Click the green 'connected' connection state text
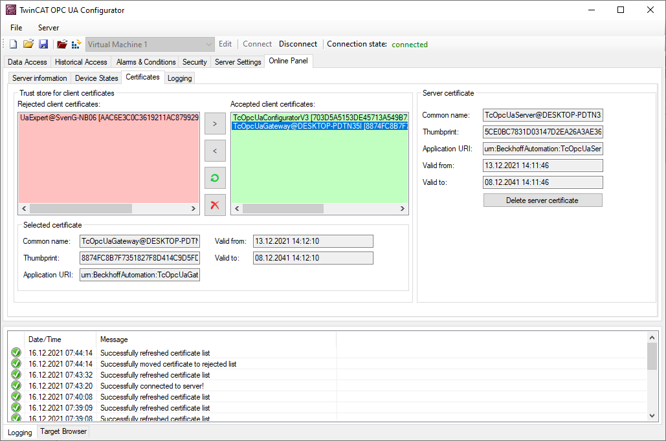Screen dimensions: 666x441 (x=410, y=45)
